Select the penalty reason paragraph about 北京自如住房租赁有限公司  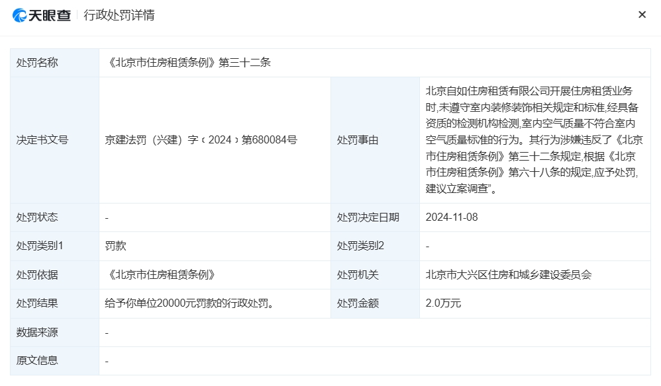[534, 139]
